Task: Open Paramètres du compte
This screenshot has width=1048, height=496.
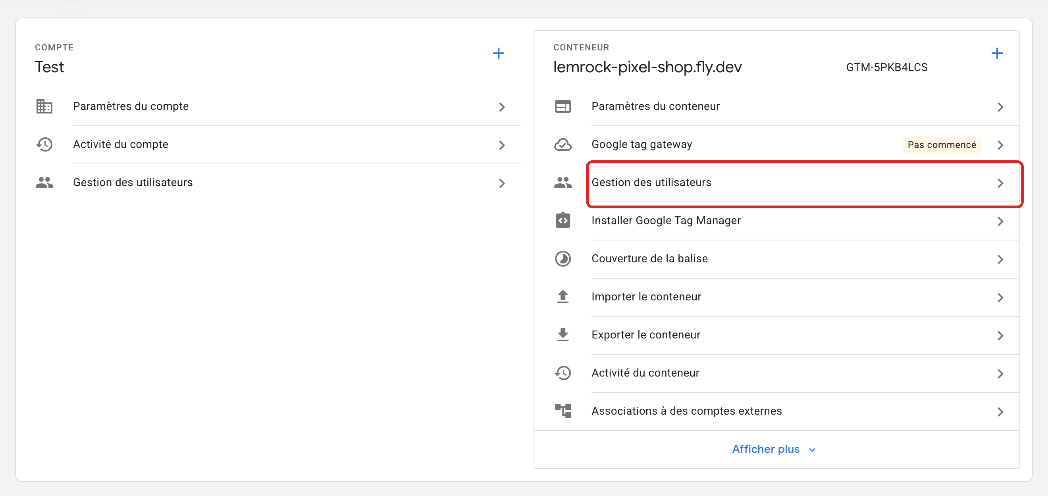Action: (278, 106)
